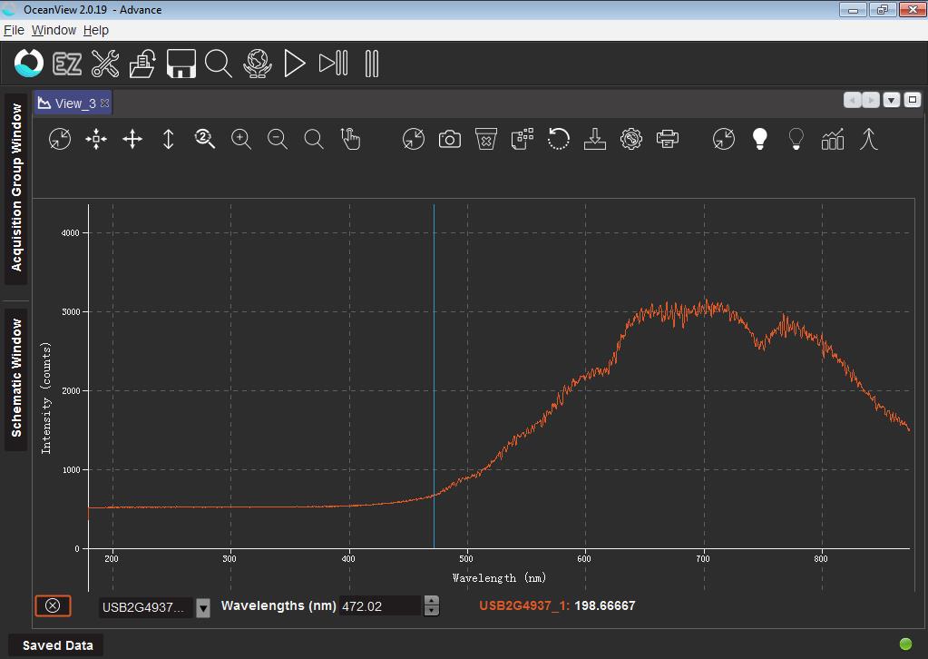
Task: Open the View_3 panel dropdown arrow
Action: point(890,100)
